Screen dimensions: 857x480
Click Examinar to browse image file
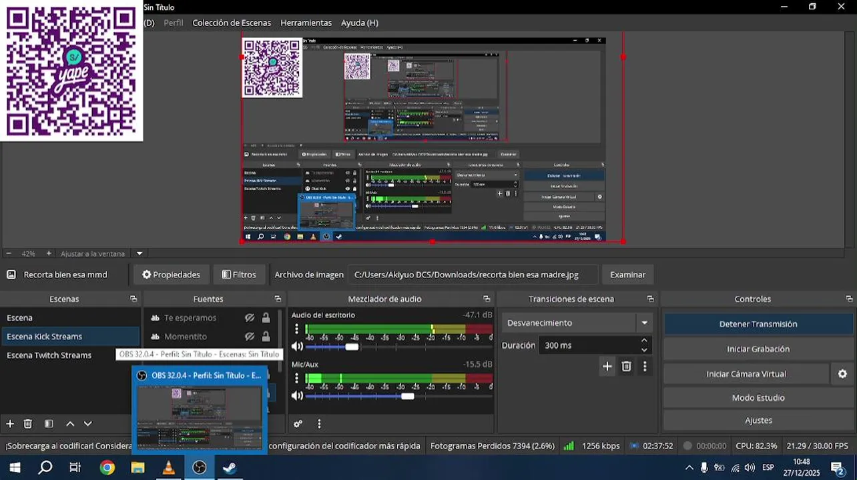point(627,275)
